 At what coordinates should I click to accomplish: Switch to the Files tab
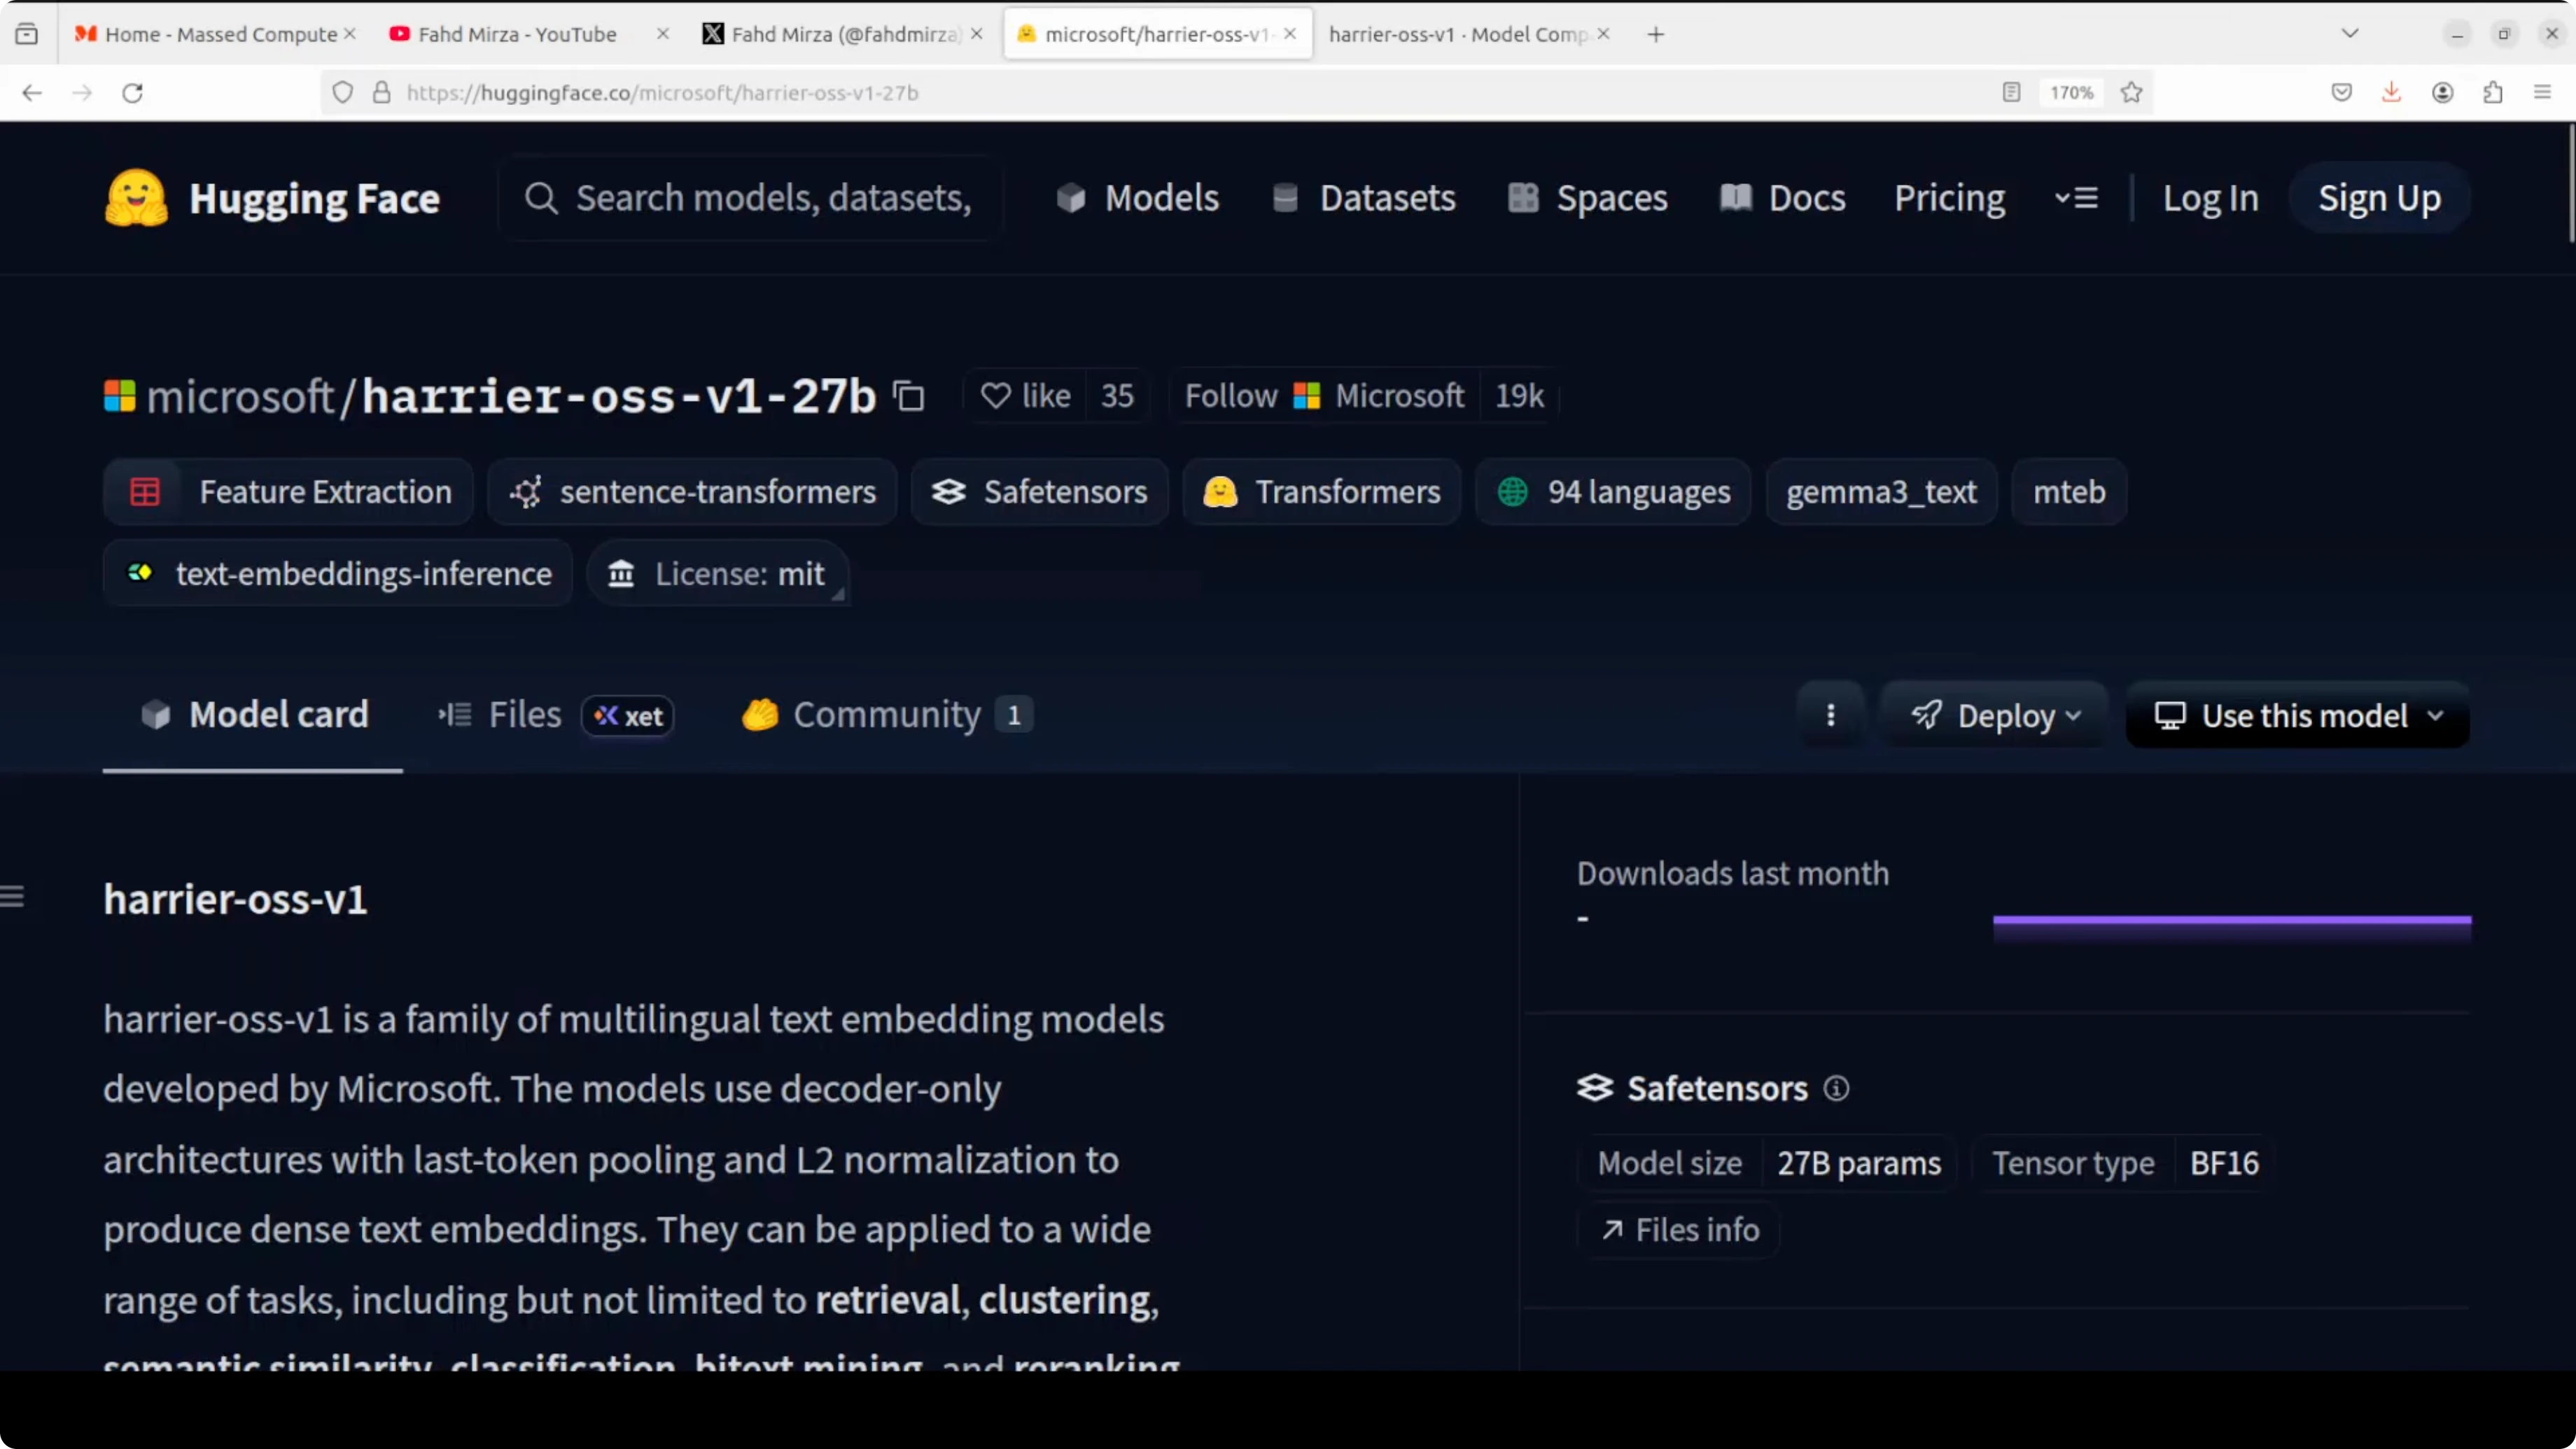(525, 715)
